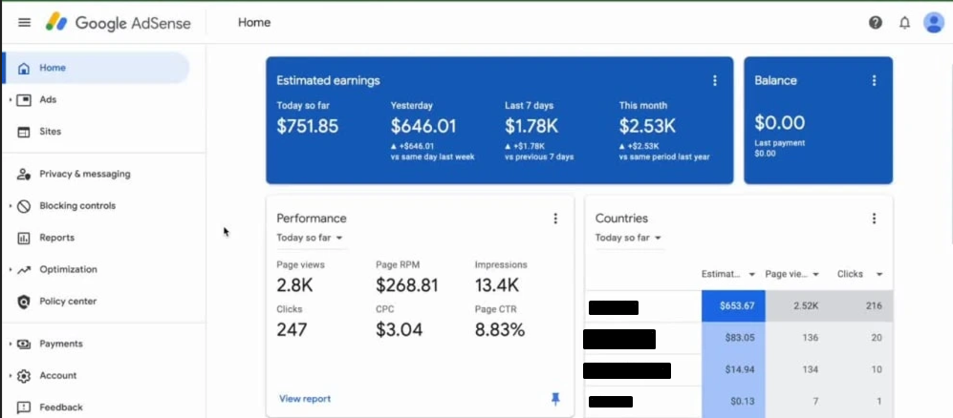The height and width of the screenshot is (418, 953).
Task: Open the Clicks column dropdown
Action: coord(878,275)
